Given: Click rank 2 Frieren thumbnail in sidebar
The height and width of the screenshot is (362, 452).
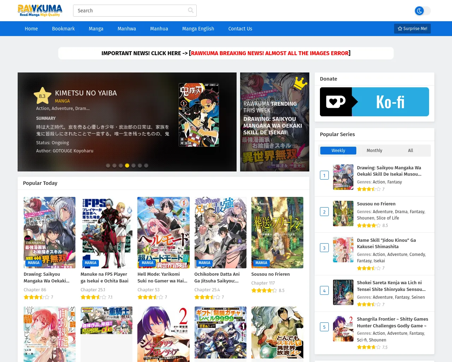Looking at the screenshot, I should pos(343,214).
